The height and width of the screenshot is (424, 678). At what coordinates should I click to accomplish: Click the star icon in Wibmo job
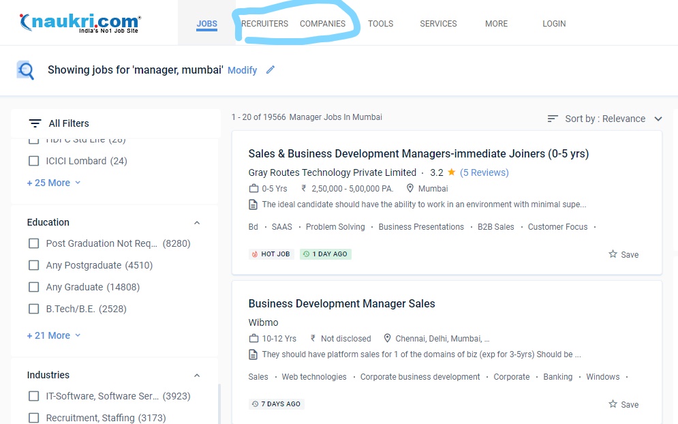[x=613, y=404]
